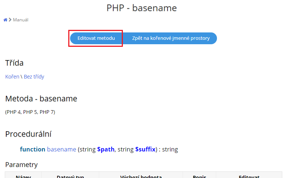Click the blue function keyword
This screenshot has height=178, width=283.
32,149
